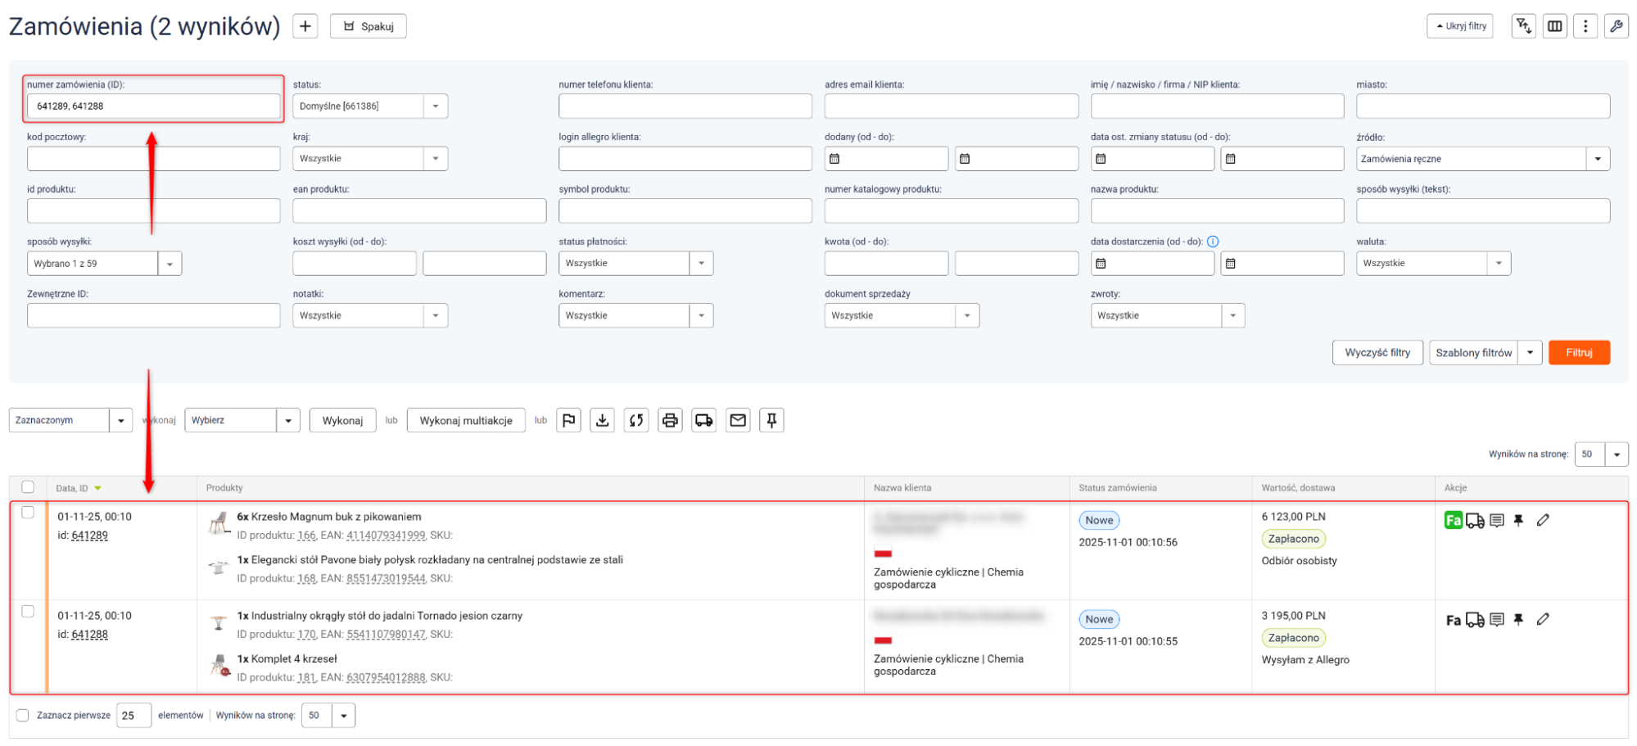Enable the 'Zaznacz pierwsze' checkbox
Image resolution: width=1637 pixels, height=746 pixels.
23,715
